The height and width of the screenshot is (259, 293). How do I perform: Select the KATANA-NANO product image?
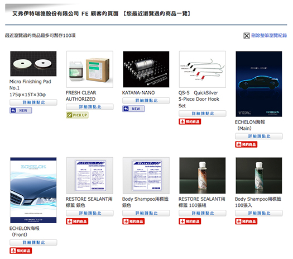pos(146,69)
